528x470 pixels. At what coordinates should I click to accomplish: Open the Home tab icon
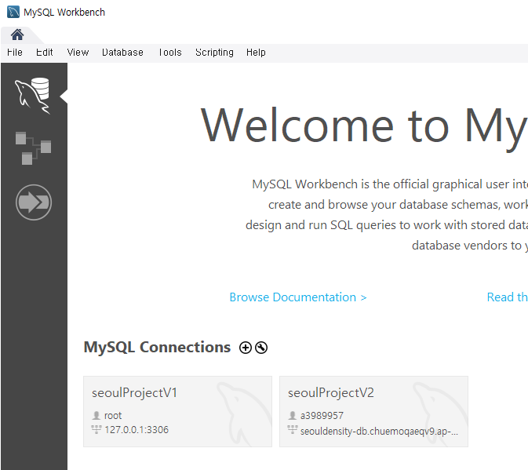point(17,35)
